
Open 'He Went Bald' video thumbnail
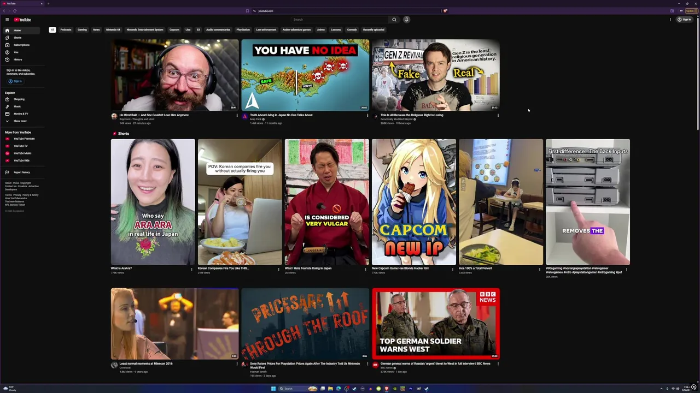(x=174, y=75)
